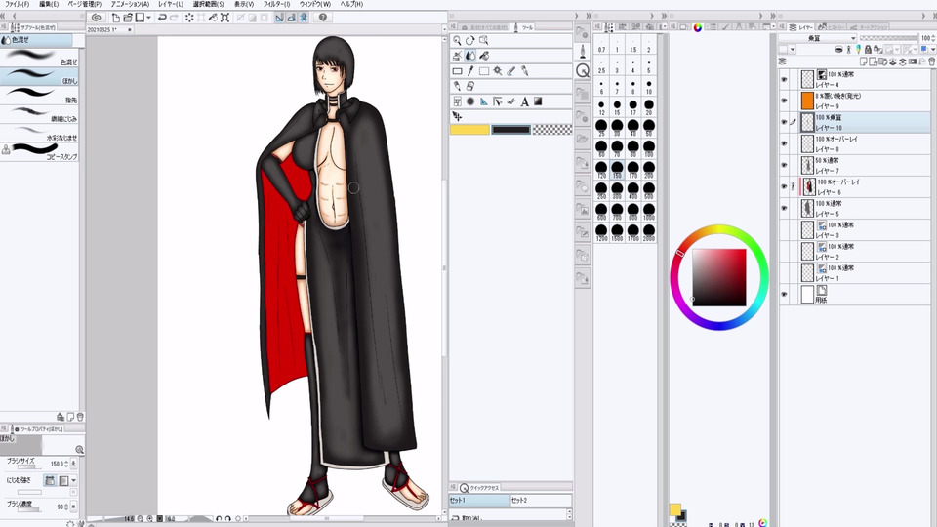Image resolution: width=937 pixels, height=527 pixels.
Task: Select the コピースタンプ sub tool
Action: (39, 151)
